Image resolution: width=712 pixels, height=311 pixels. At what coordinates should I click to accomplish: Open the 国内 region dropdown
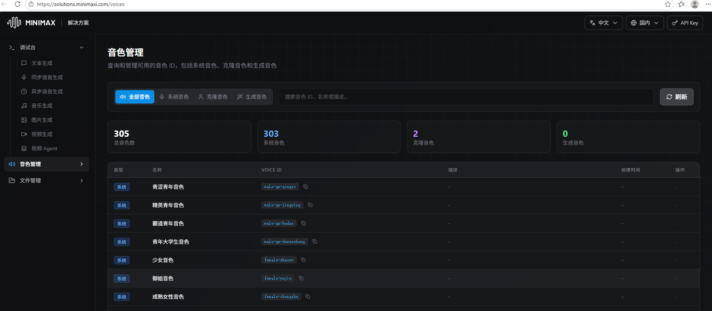point(645,23)
